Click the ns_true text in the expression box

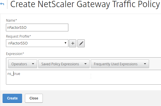[x=14, y=74]
